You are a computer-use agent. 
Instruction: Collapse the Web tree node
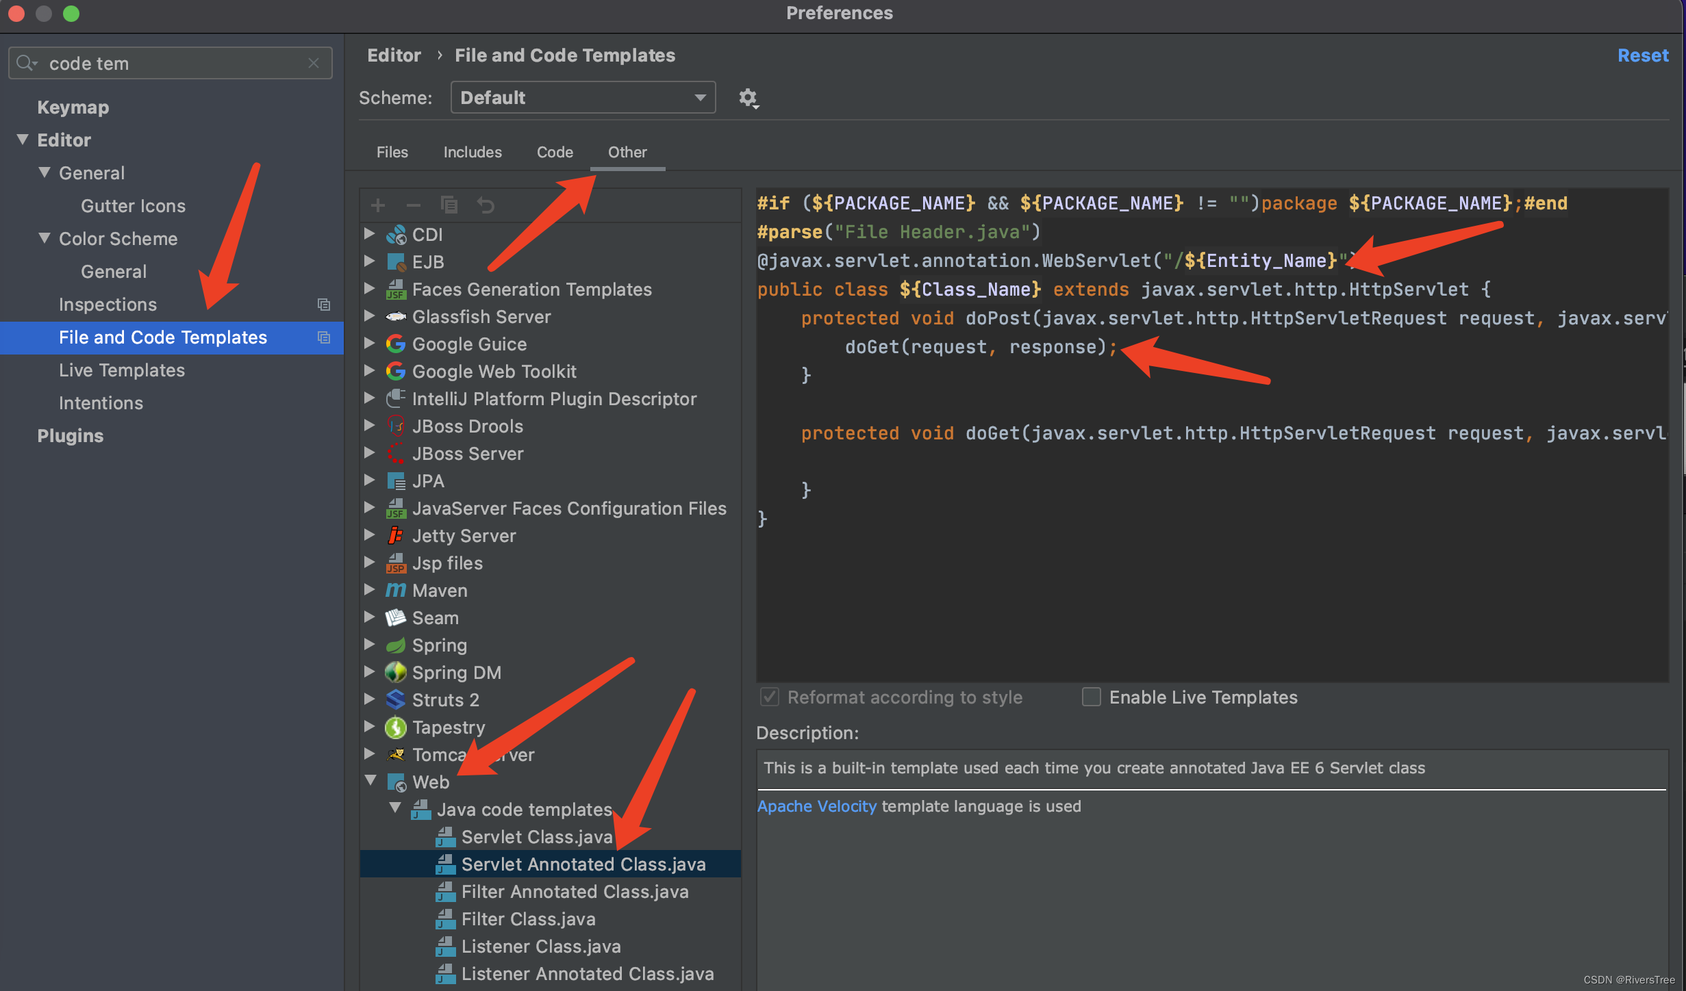pos(371,780)
